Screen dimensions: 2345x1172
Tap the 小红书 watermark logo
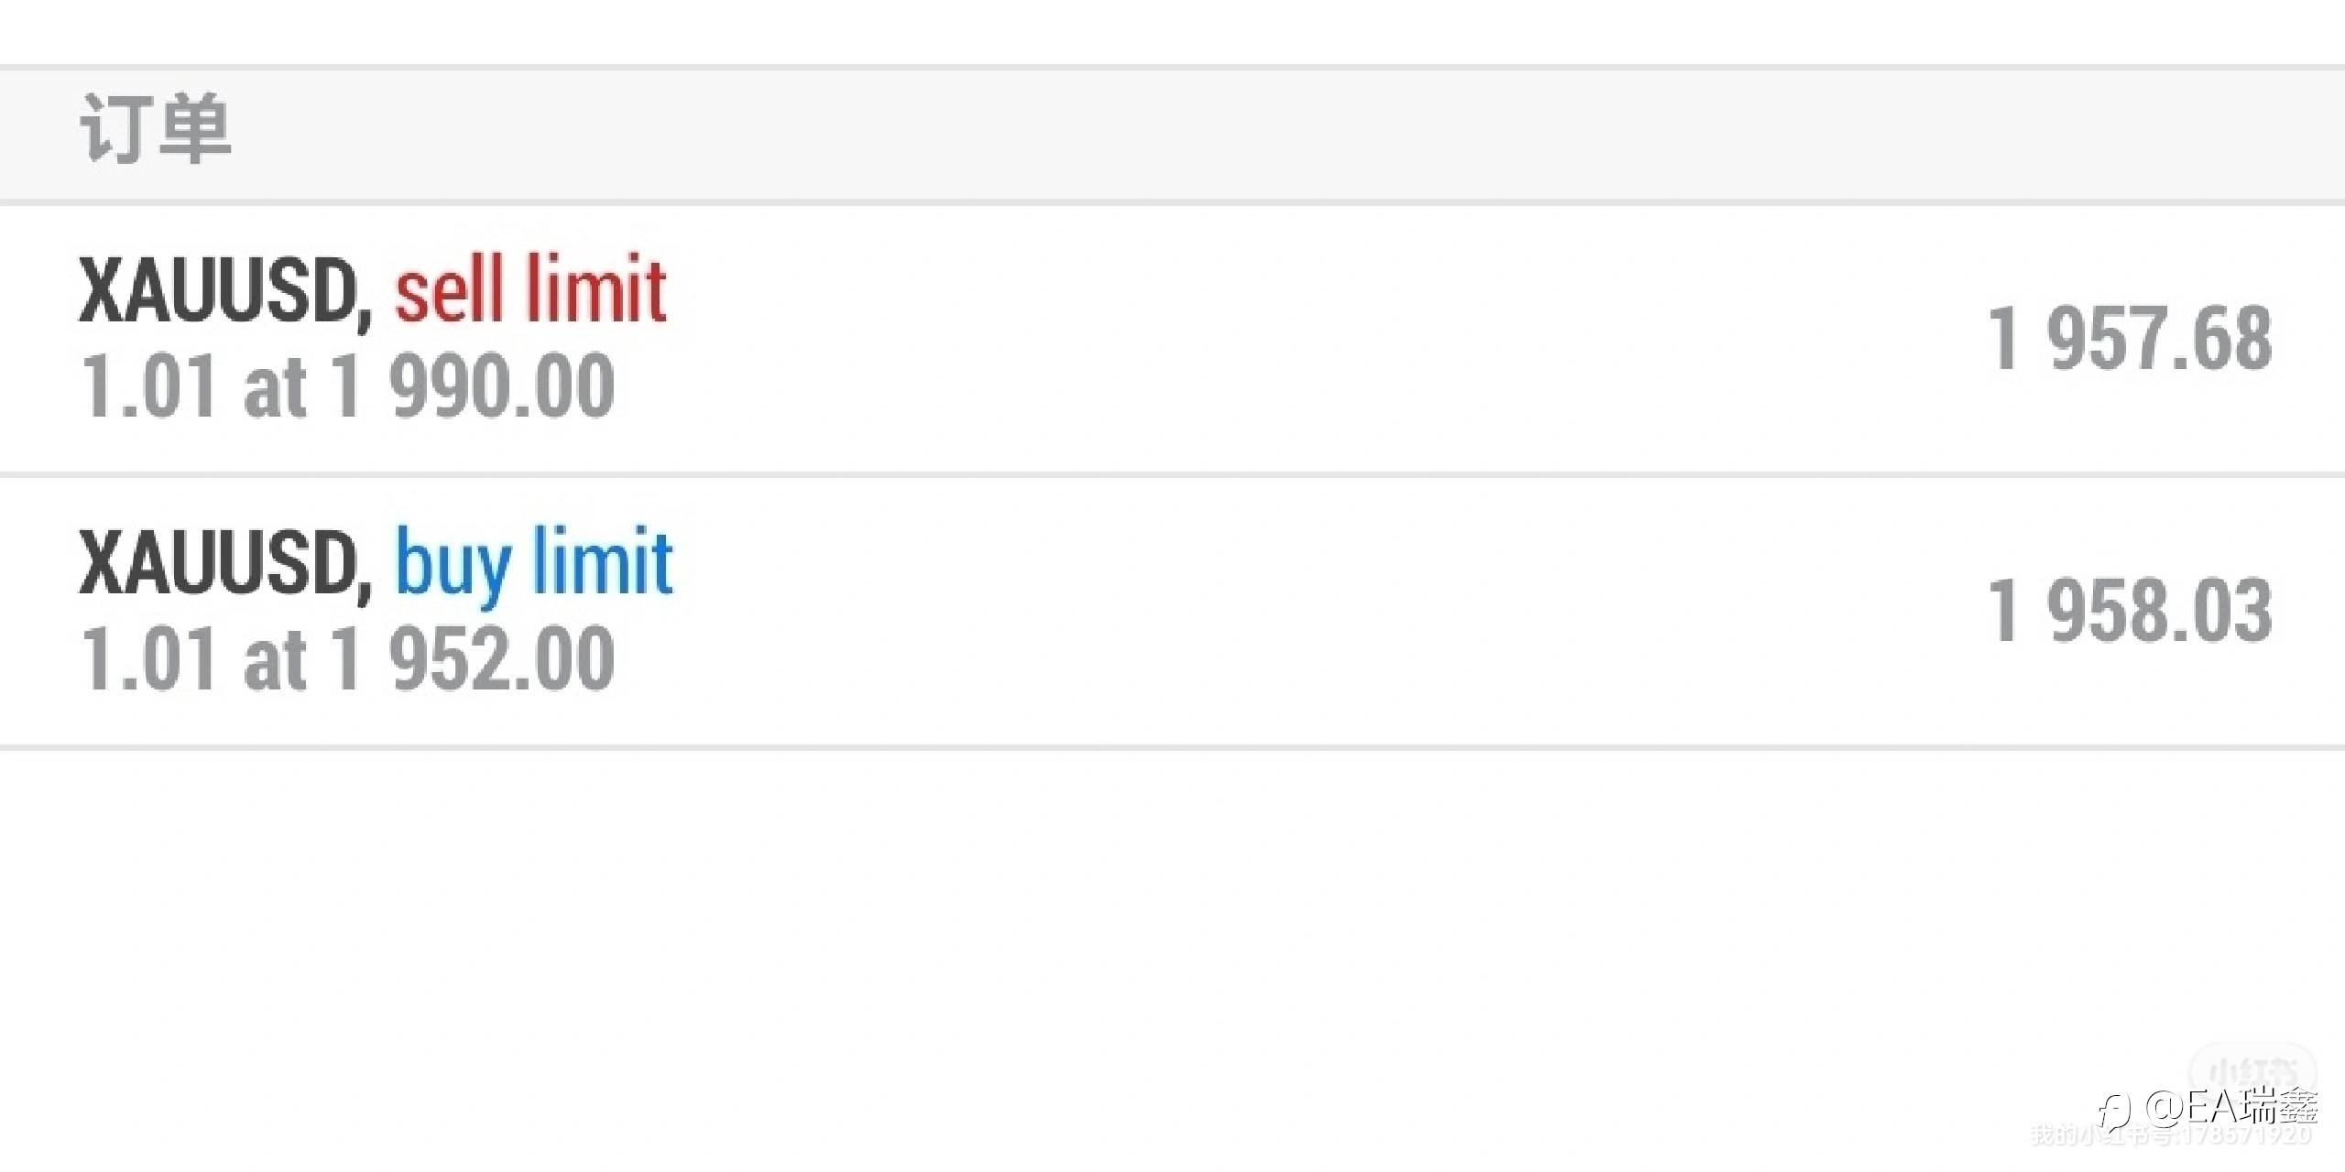2252,1072
